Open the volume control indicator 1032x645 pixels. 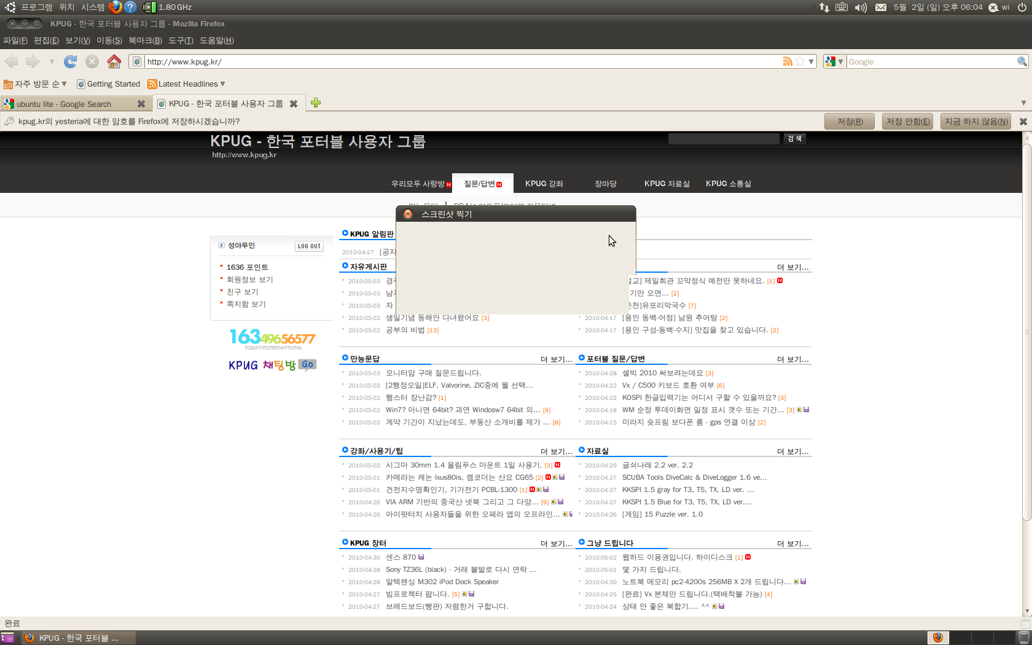point(861,7)
